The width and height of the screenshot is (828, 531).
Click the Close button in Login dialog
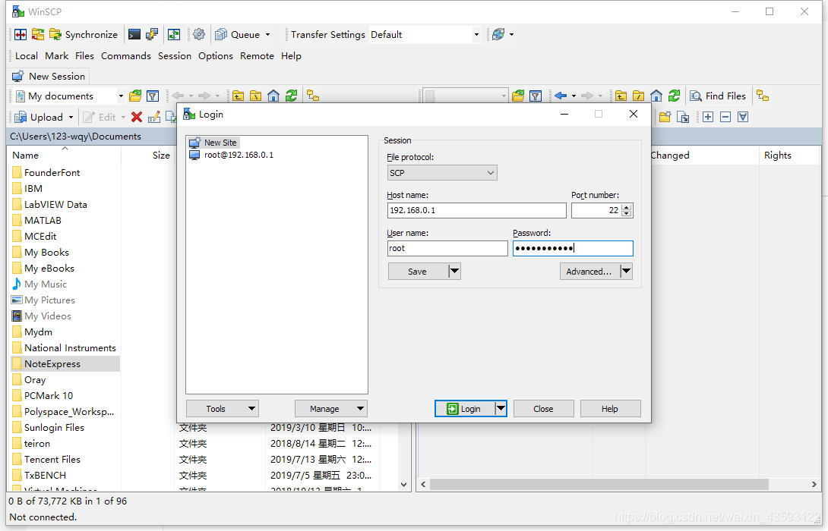[543, 409]
